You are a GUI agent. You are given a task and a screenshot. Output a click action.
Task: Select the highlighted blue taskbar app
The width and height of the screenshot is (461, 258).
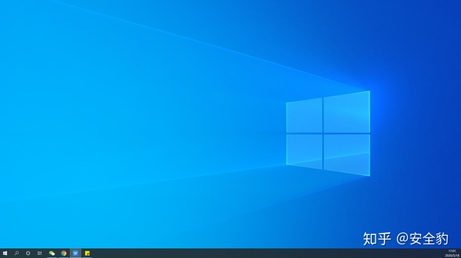[76, 253]
